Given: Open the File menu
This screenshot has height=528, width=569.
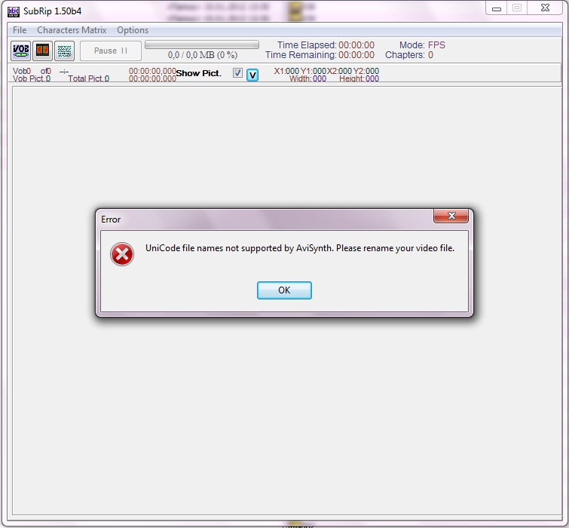Looking at the screenshot, I should tap(20, 30).
